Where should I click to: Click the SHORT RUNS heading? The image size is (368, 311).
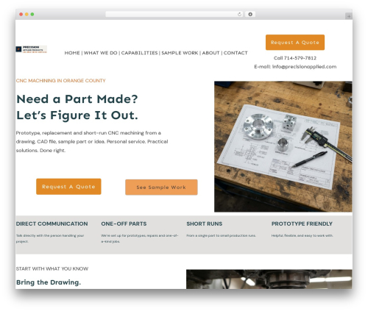pyautogui.click(x=205, y=224)
